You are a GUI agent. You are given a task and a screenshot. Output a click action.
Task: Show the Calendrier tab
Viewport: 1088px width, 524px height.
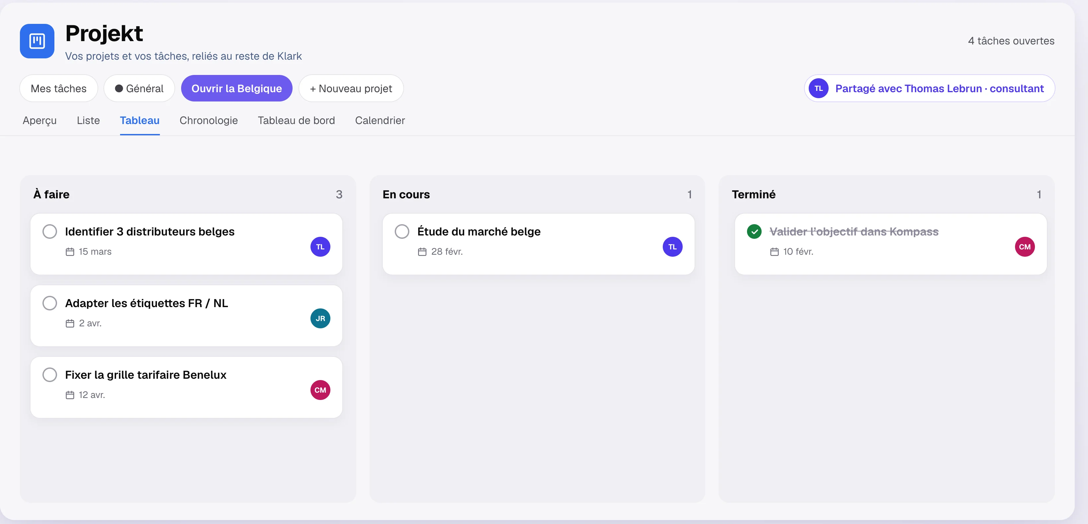(380, 121)
